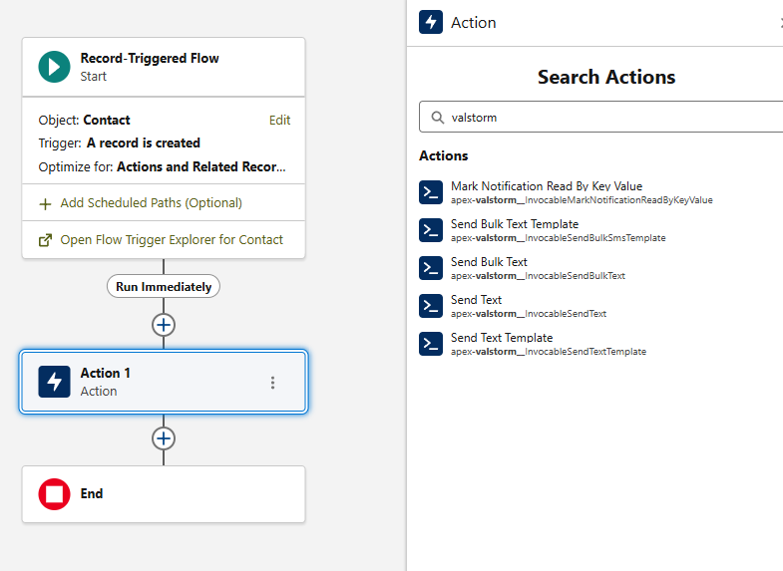The height and width of the screenshot is (571, 783).
Task: Click the search magnifier icon
Action: point(437,118)
